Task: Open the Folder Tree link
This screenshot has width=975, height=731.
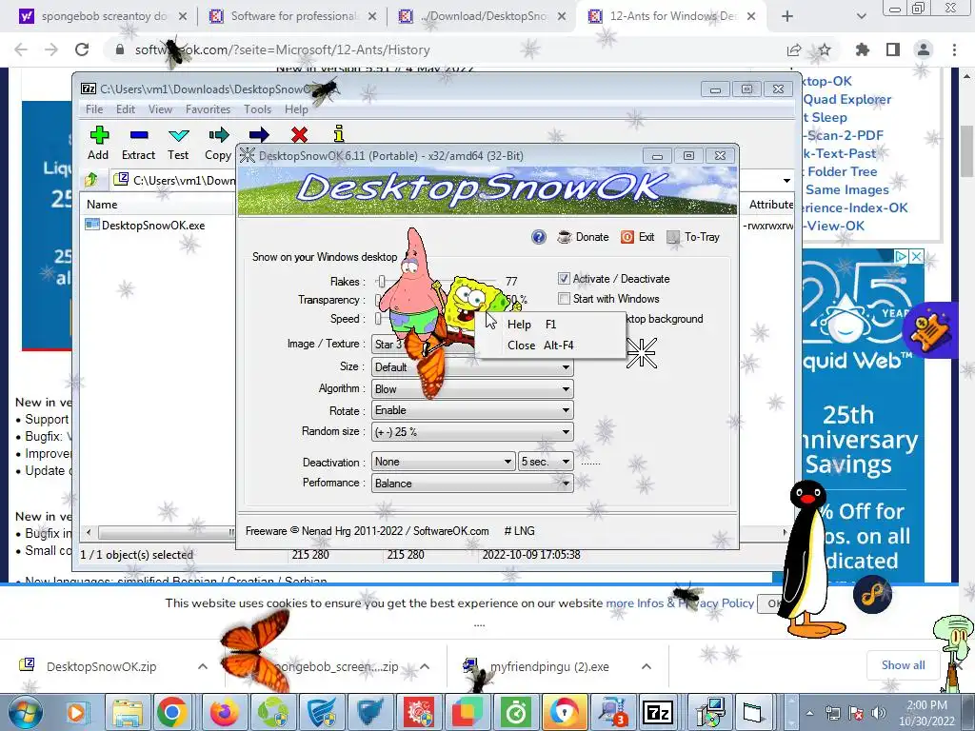Action: click(842, 171)
